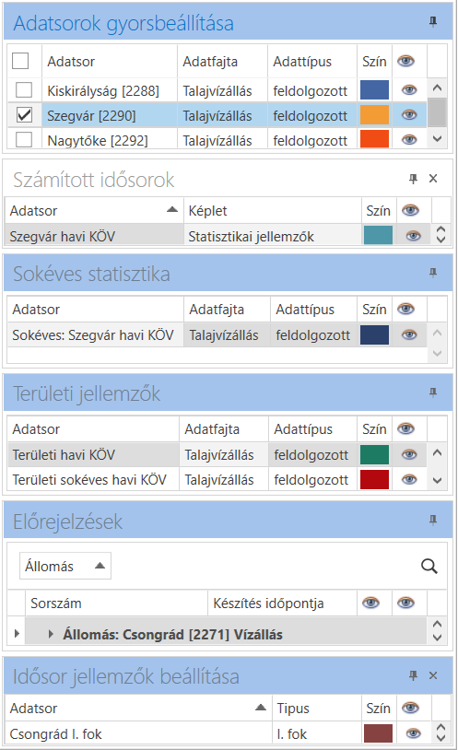Uncheck the Szegvár [2290] checkbox
The image size is (458, 750).
24,115
